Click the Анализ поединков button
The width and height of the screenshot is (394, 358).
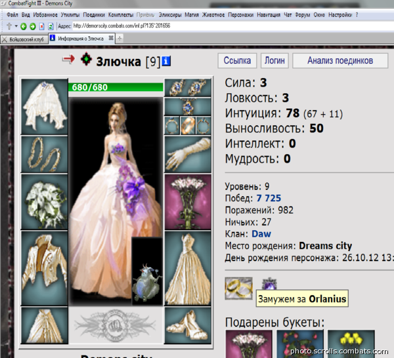click(340, 60)
